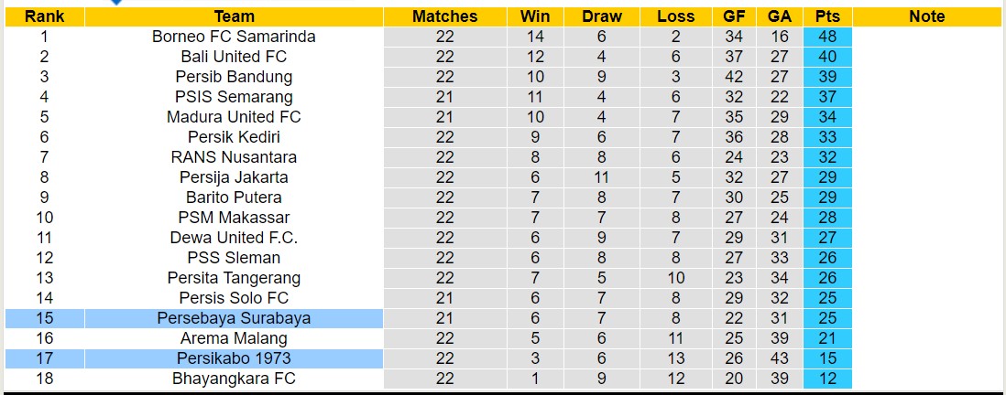Open Madura United FC team entry

pos(234,117)
